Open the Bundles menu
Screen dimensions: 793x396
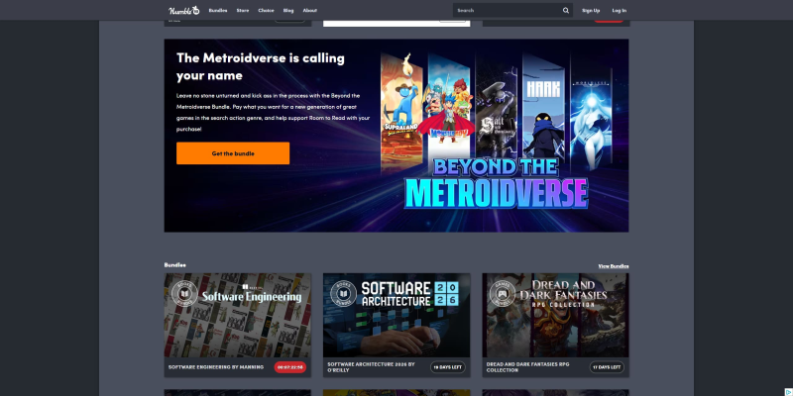(x=218, y=10)
